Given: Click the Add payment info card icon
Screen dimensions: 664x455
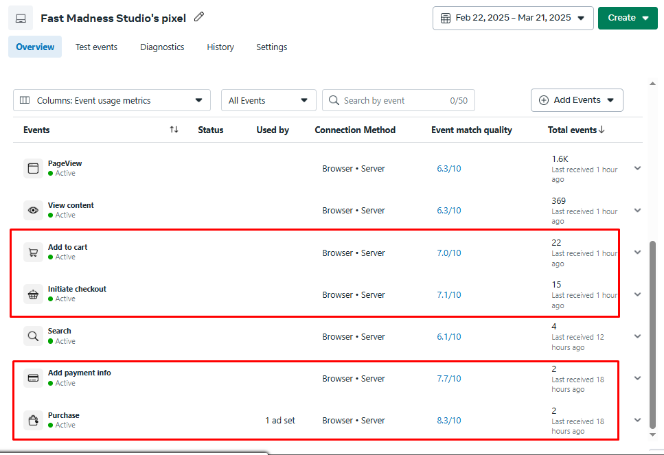Looking at the screenshot, I should 33,378.
